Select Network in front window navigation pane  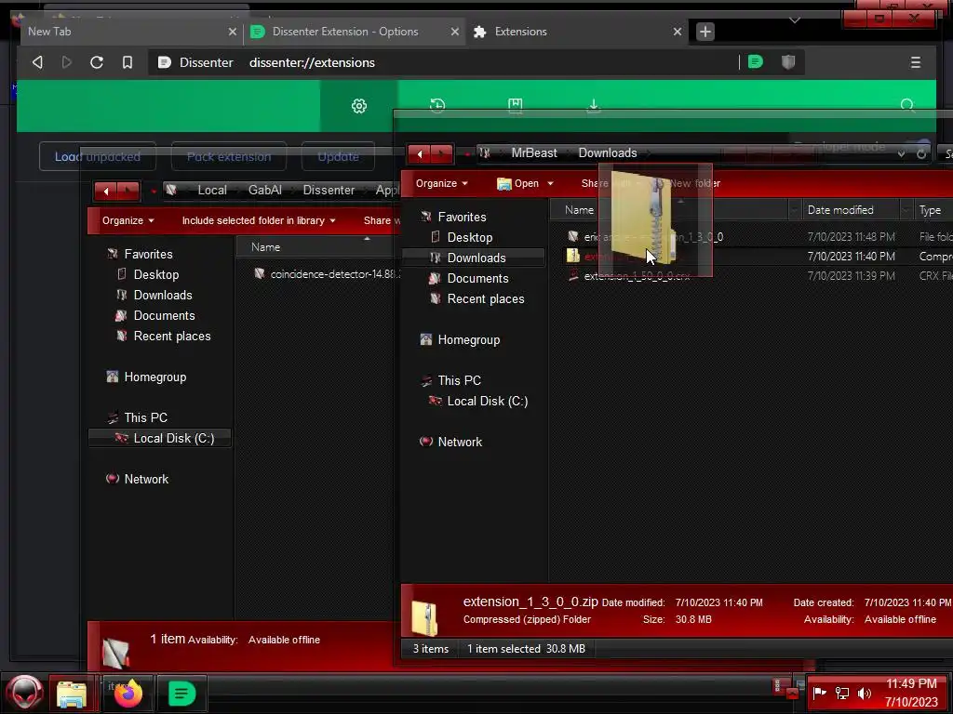coord(460,442)
